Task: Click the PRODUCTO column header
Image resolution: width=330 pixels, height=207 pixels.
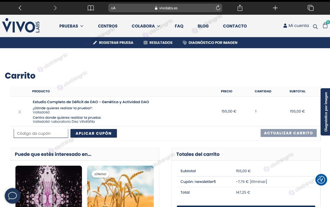Action: [41, 91]
